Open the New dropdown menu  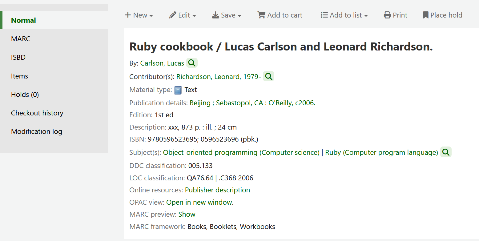[139, 15]
